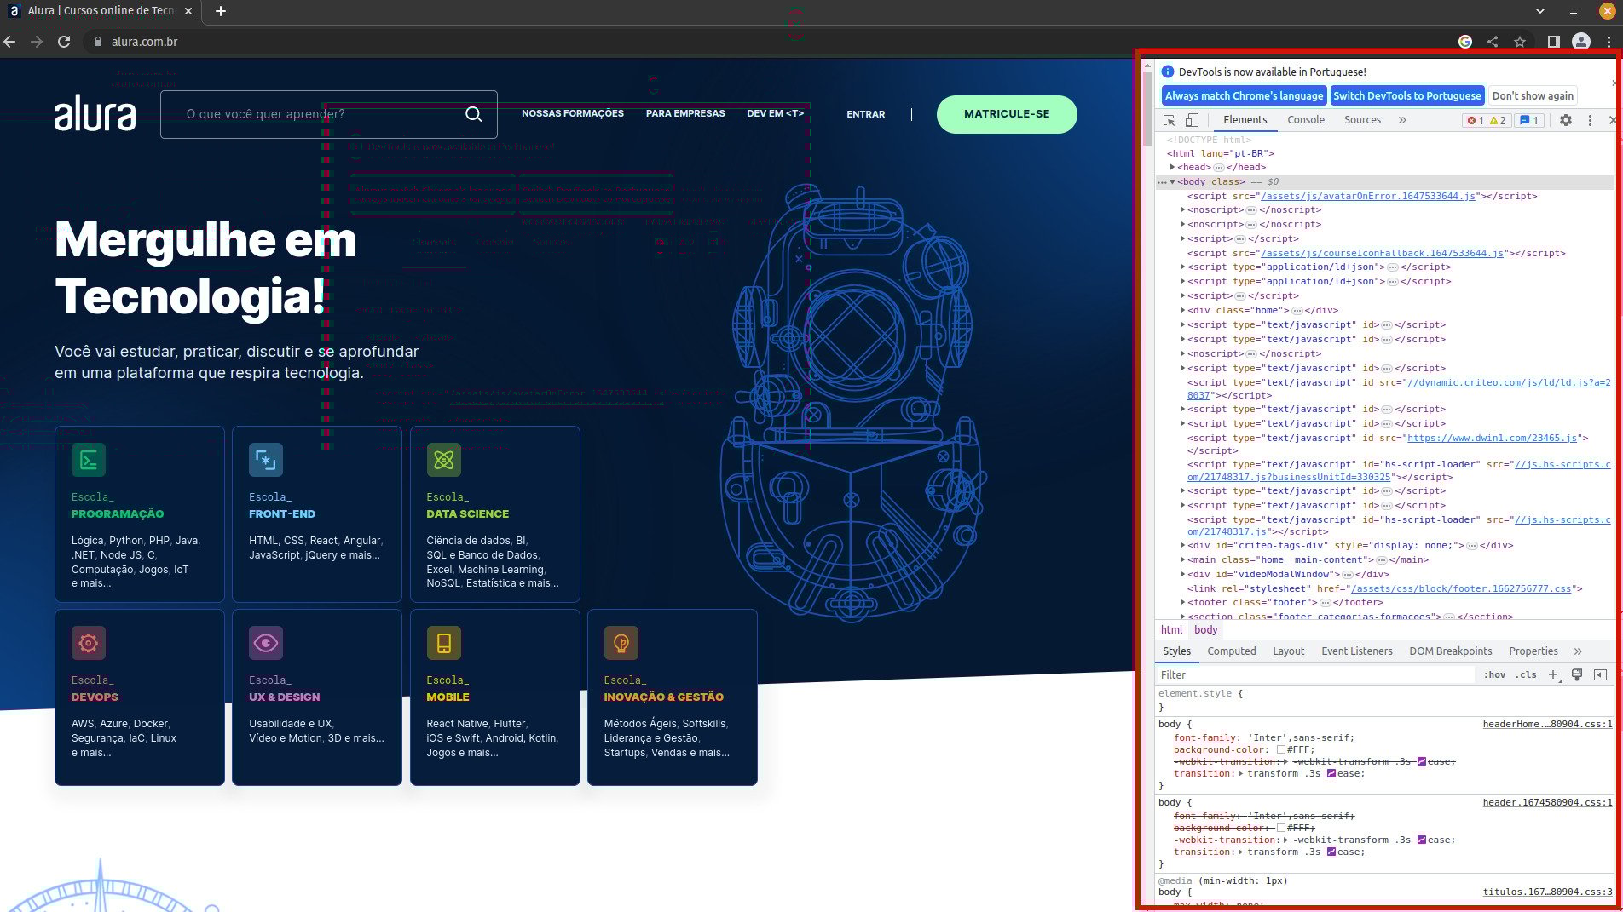Open the Programação school terminal icon
The height and width of the screenshot is (912, 1623).
coord(89,460)
